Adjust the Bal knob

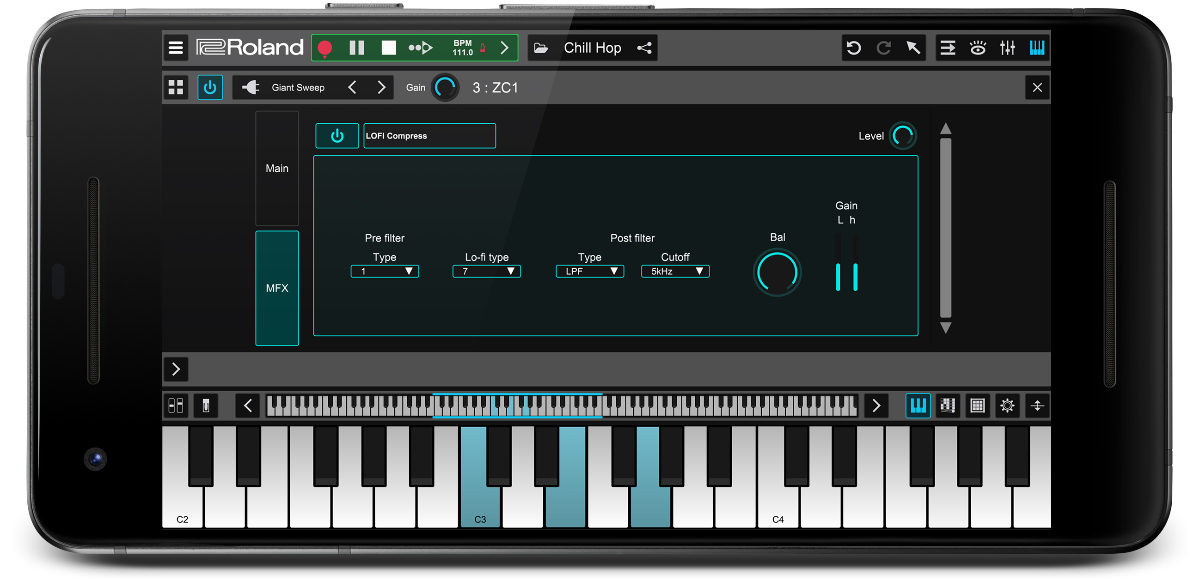click(x=777, y=273)
